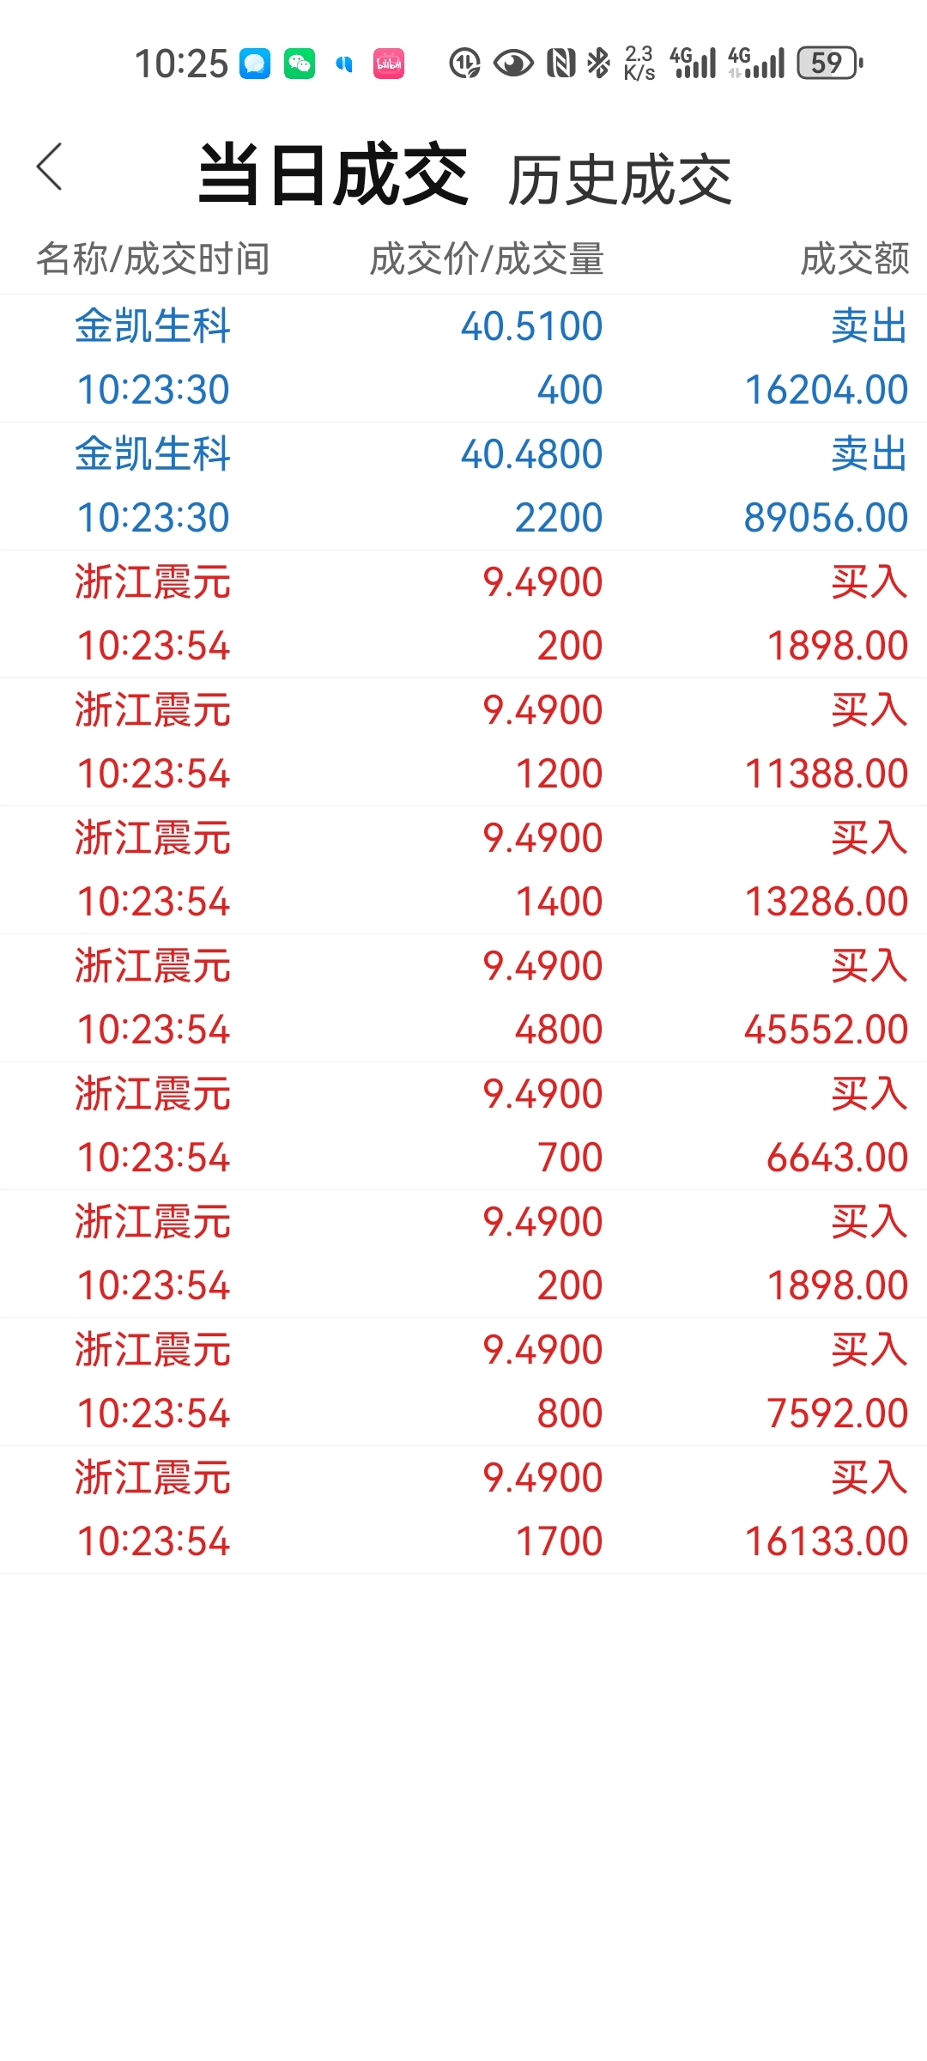Open 浙江震元 buy record totaling 6643.00
927x2061 pixels.
463,1126
